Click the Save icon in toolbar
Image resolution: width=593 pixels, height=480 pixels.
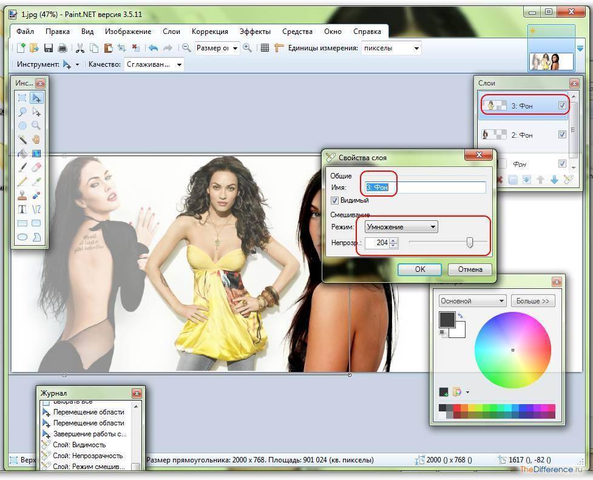pyautogui.click(x=48, y=48)
